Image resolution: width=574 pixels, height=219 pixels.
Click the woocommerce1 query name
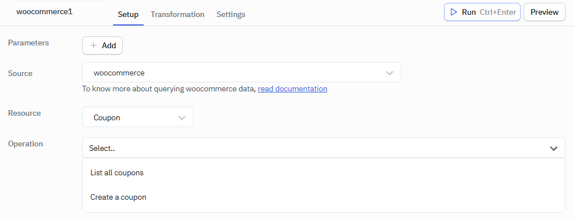[x=44, y=12]
